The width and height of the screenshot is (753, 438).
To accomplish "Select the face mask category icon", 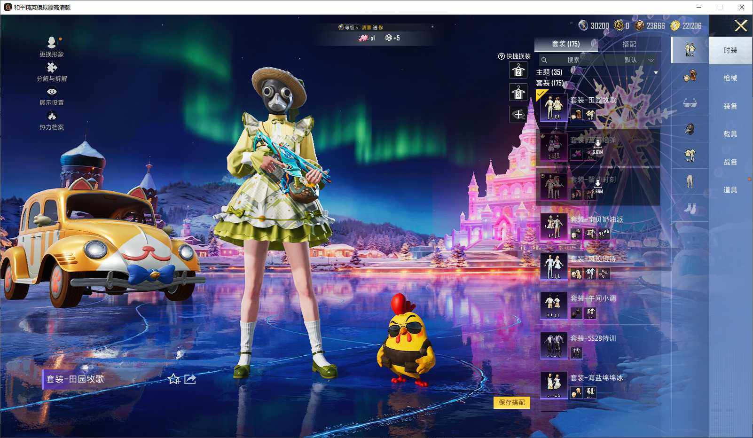I will tap(690, 129).
